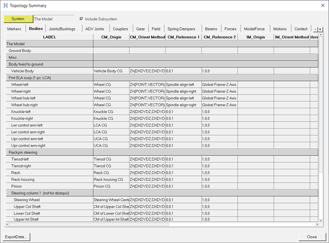Viewport: 329px width, 243px height.
Task: Click the CM_Reference 2 column header
Action: pyautogui.click(x=220, y=37)
